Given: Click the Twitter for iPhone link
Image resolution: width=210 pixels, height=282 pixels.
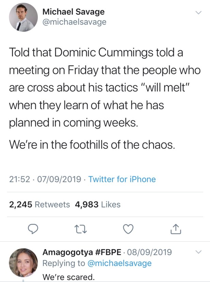Looking at the screenshot, I should pyautogui.click(x=122, y=179).
